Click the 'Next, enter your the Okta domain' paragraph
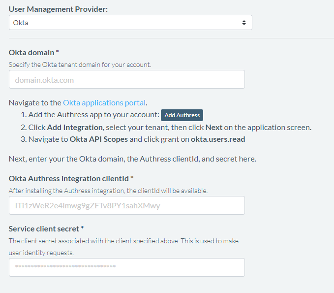The width and height of the screenshot is (334, 293). [132, 159]
